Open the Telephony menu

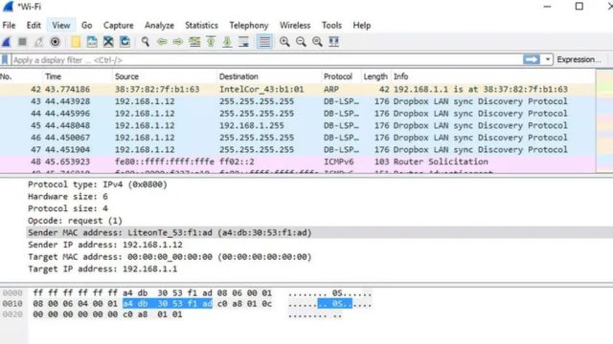pyautogui.click(x=249, y=26)
